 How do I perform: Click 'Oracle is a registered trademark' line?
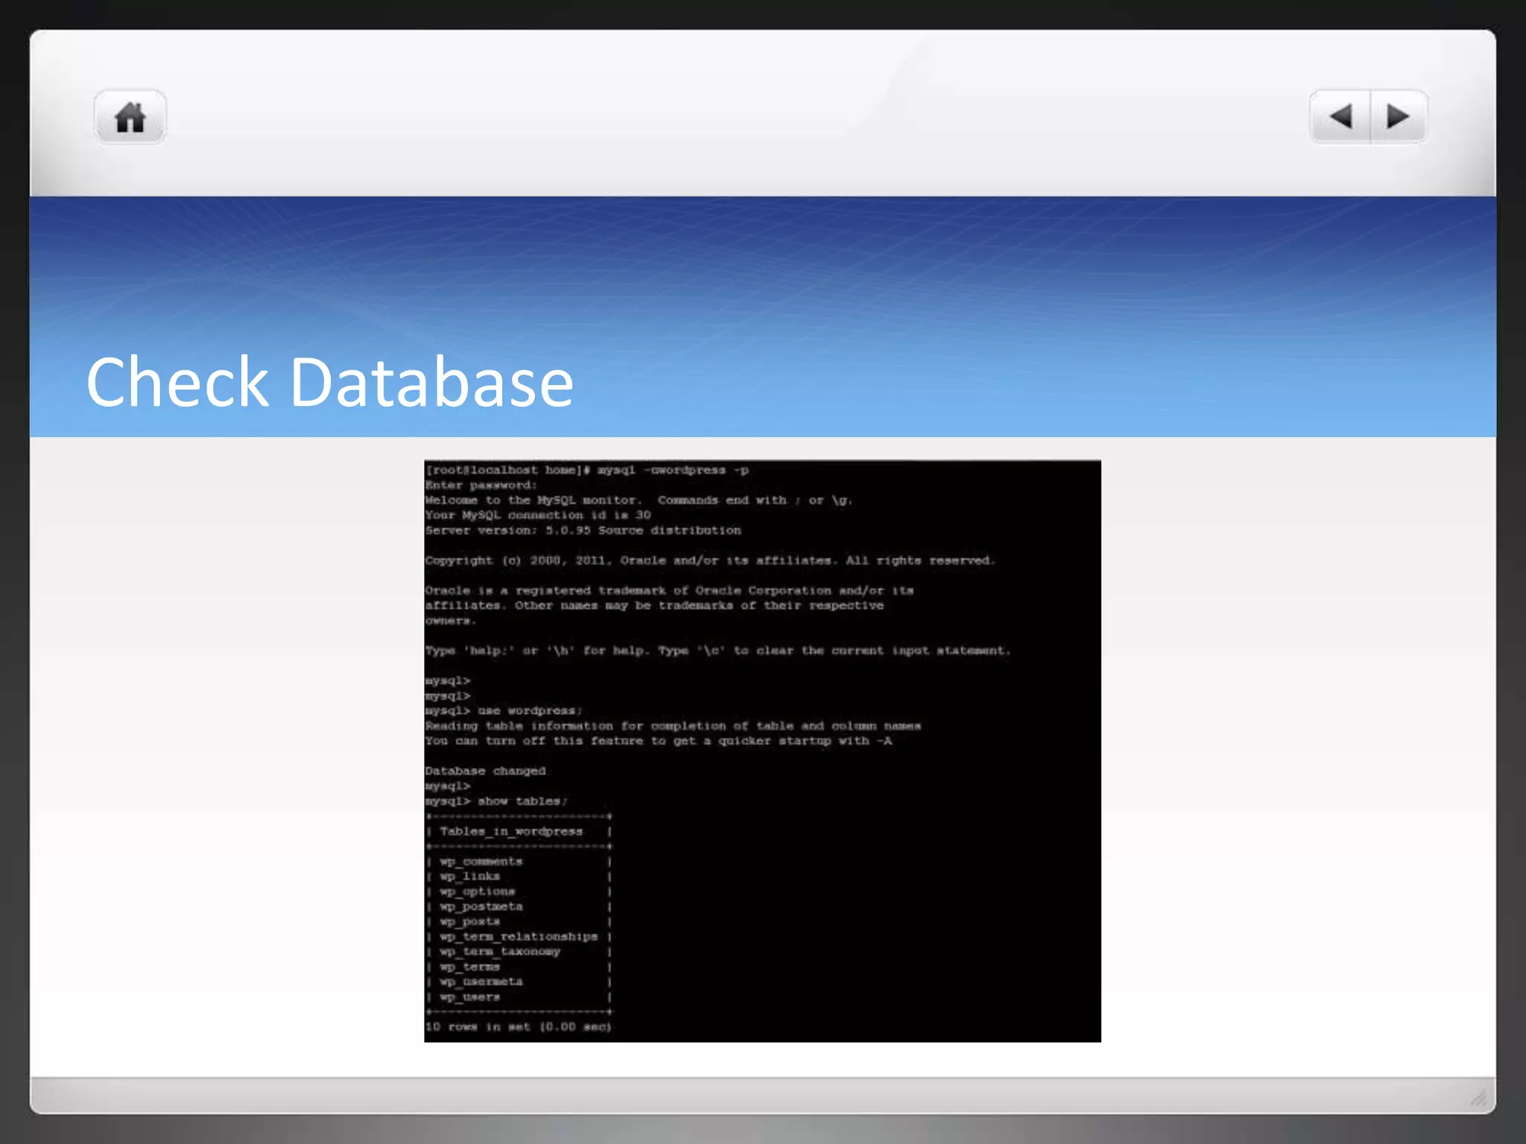coord(669,590)
